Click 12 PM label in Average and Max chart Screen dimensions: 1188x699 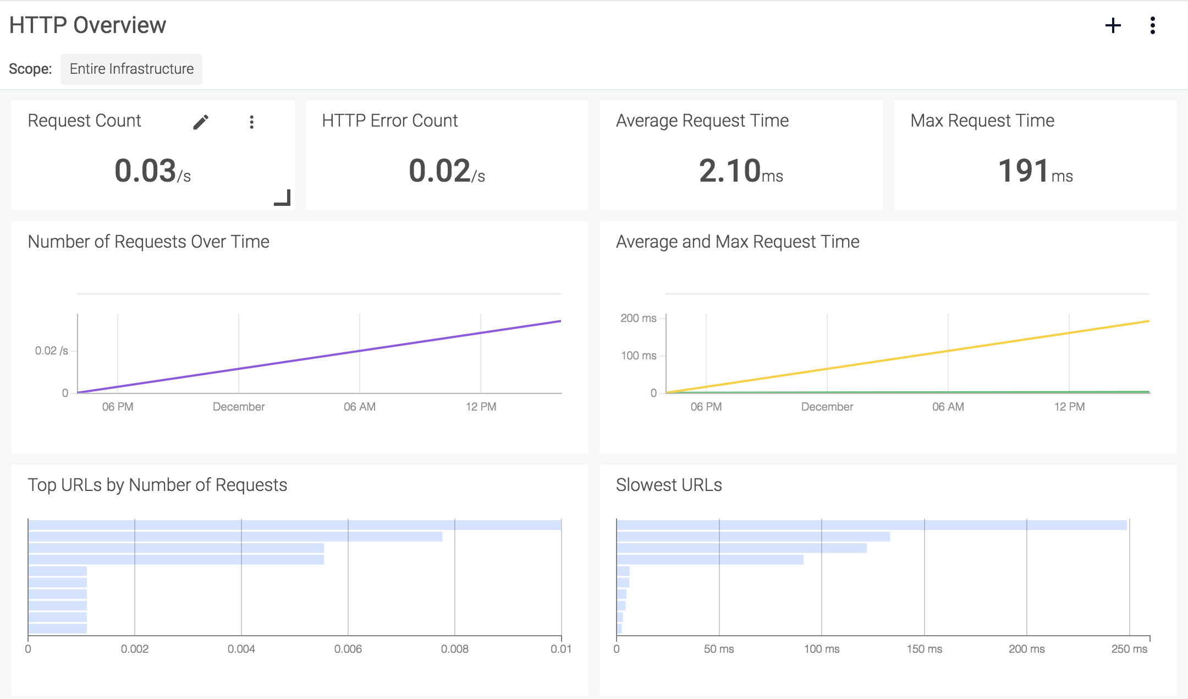(x=1069, y=407)
